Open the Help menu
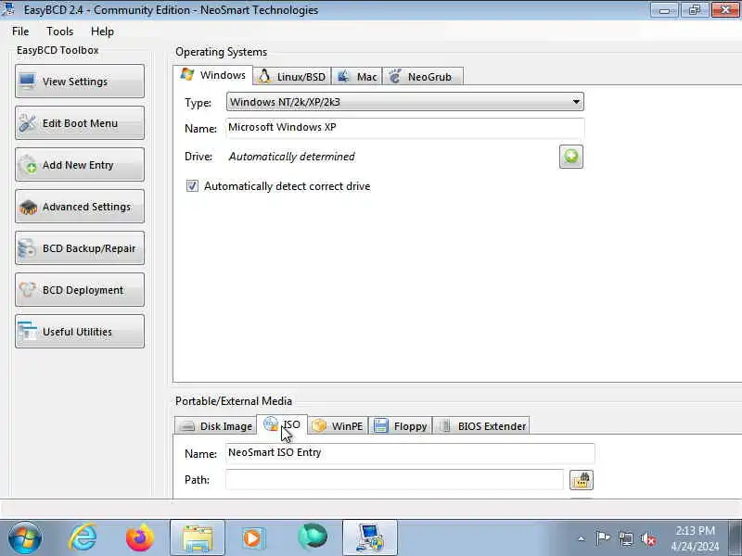Viewport: 742px width, 556px height. tap(102, 32)
